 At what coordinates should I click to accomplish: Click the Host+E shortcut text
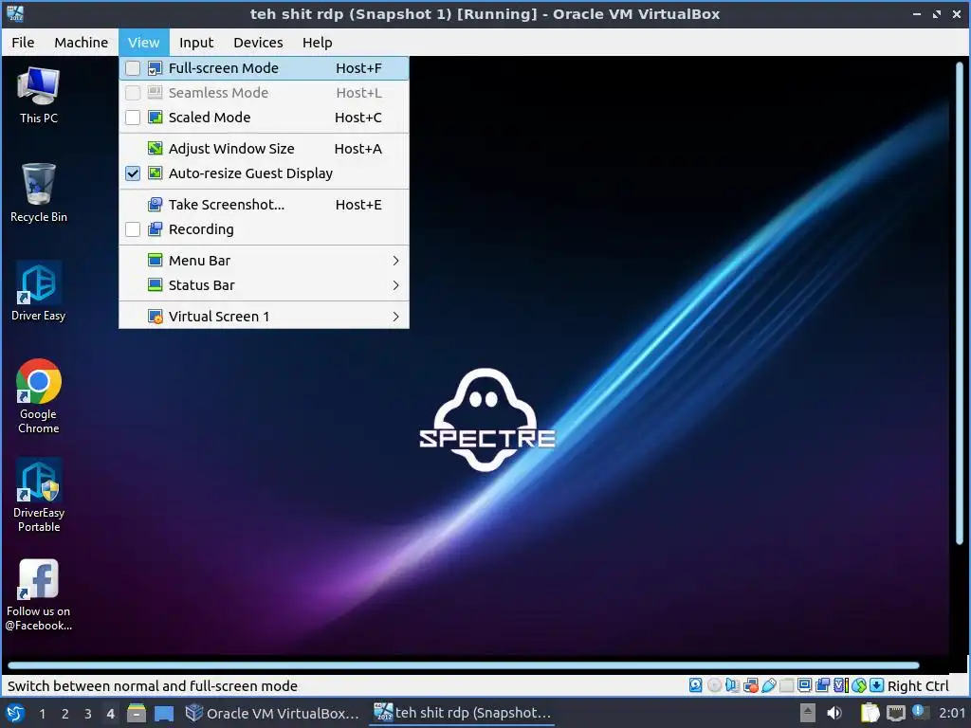coord(357,205)
